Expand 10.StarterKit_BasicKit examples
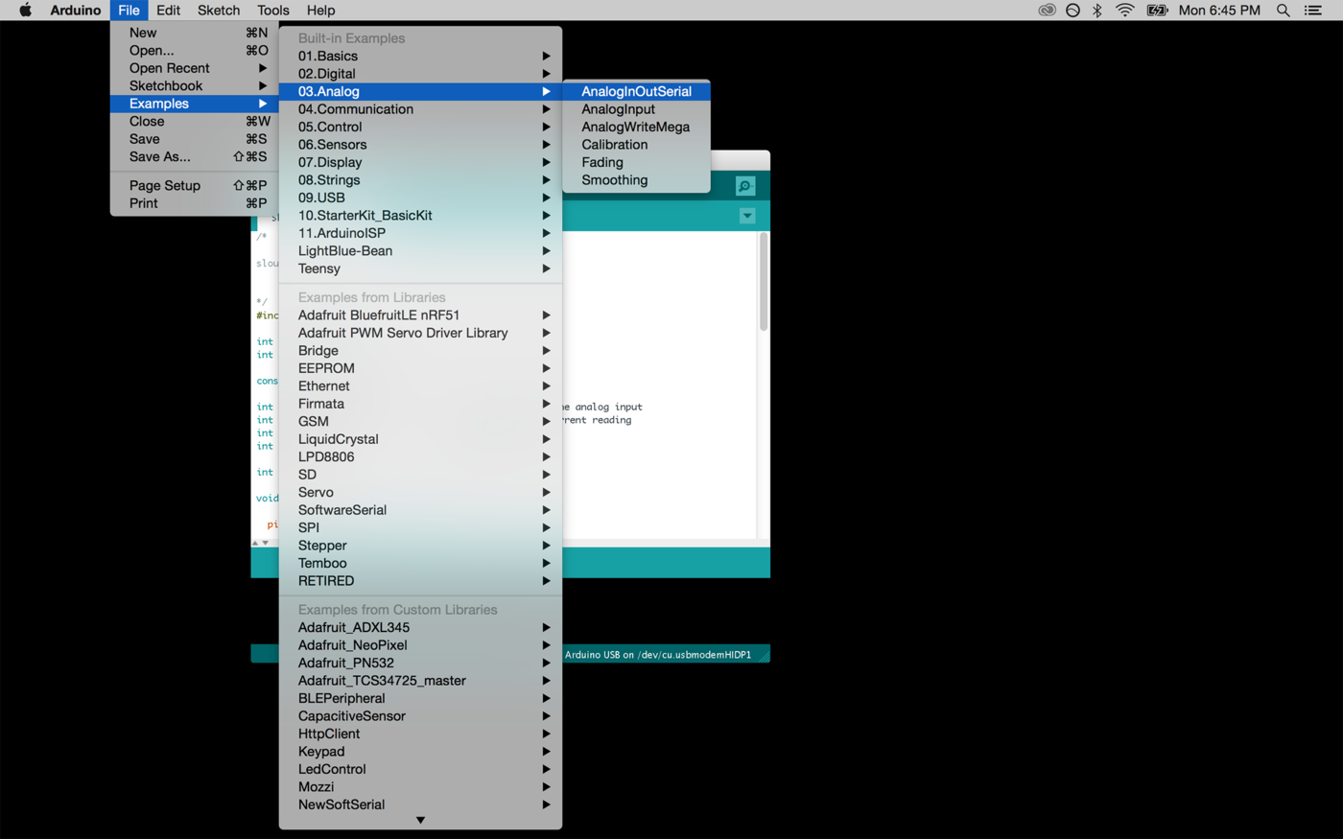 (420, 216)
